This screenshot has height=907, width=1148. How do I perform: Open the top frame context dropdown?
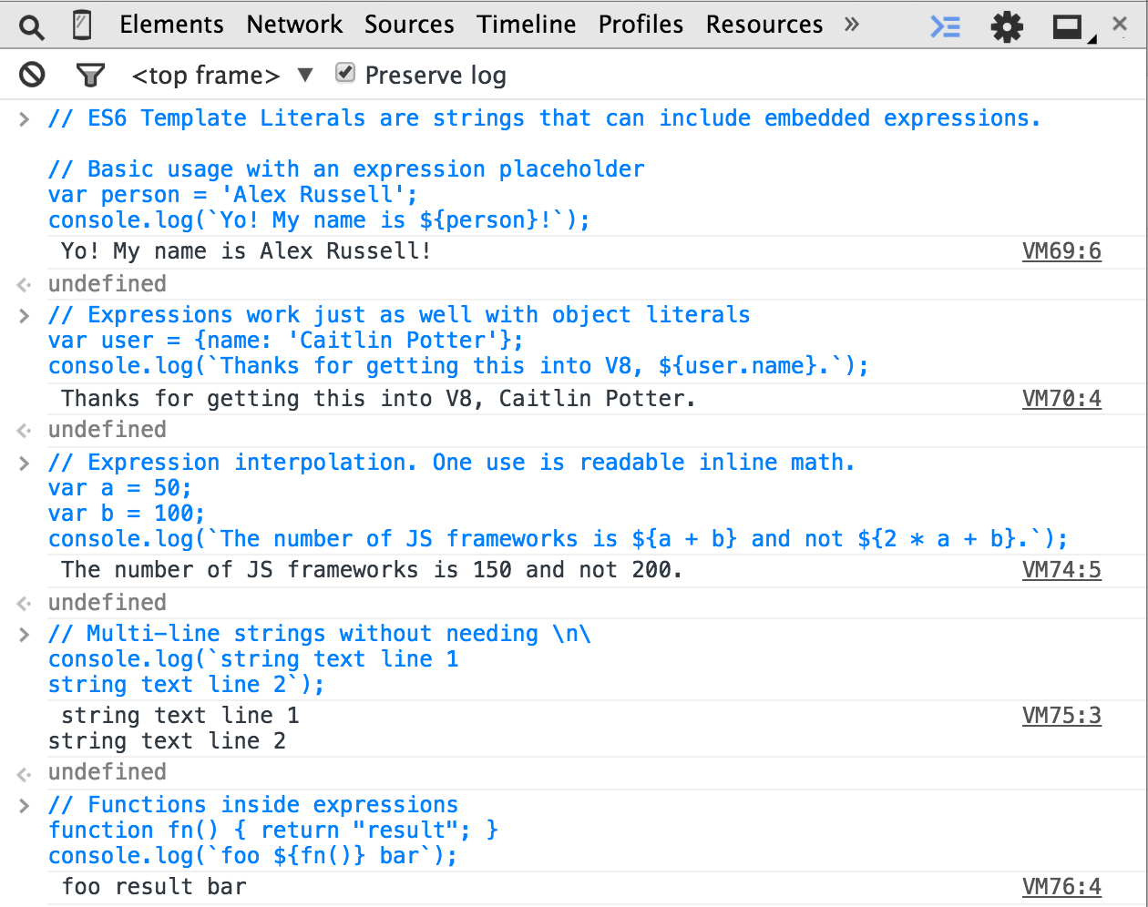[x=222, y=76]
